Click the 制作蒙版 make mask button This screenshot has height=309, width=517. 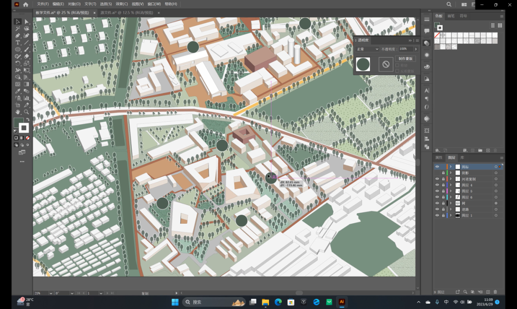[x=405, y=59]
